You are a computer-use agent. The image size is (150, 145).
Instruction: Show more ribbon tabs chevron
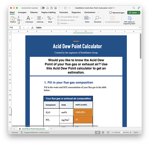[98, 12]
